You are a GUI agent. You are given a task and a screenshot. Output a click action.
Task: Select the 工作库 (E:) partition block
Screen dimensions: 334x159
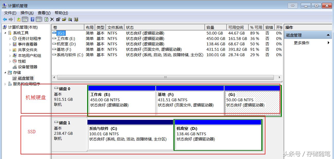pos(122,101)
